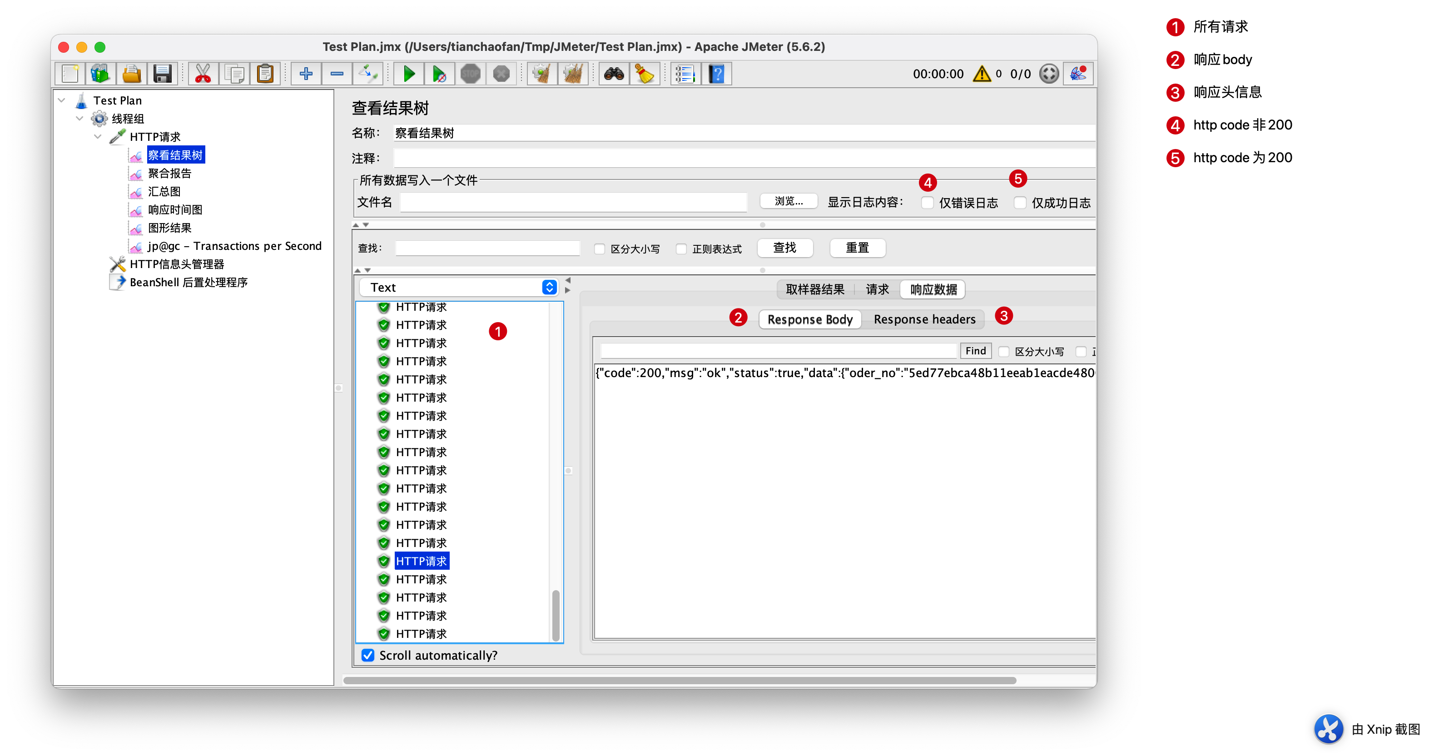This screenshot has height=756, width=1439.
Task: Toggle 区分大小写 in top search row
Action: [x=600, y=249]
